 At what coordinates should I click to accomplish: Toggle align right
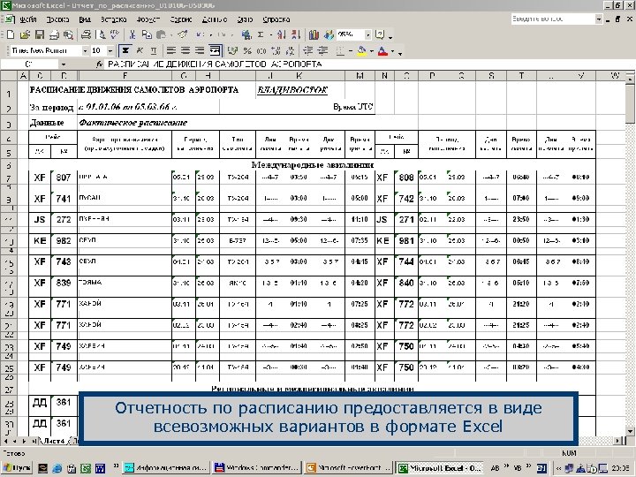(x=200, y=50)
